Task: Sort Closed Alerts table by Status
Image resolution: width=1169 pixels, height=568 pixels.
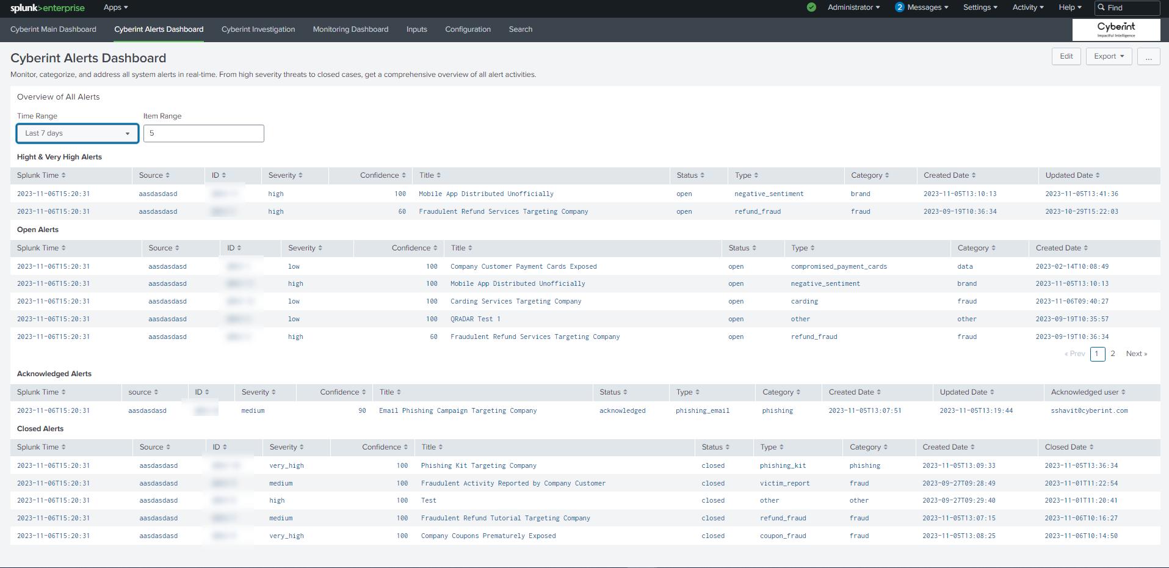Action: 715,447
